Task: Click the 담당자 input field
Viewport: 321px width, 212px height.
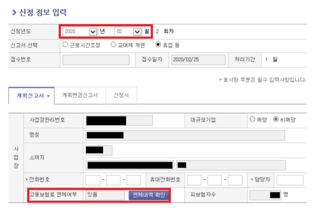Action: [289, 180]
